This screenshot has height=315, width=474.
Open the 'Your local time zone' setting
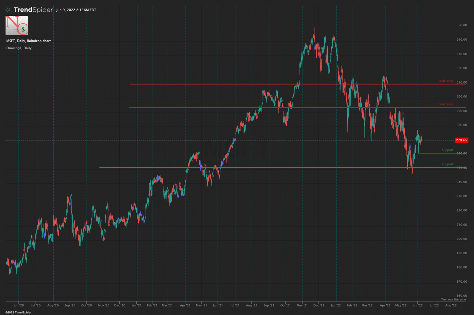pyautogui.click(x=453, y=300)
